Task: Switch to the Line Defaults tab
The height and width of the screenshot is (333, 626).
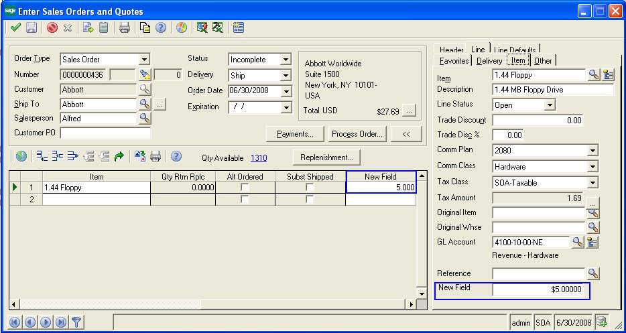Action: coord(515,50)
